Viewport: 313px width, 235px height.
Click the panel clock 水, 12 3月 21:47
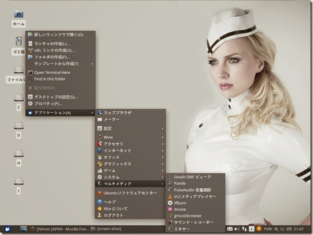289,229
